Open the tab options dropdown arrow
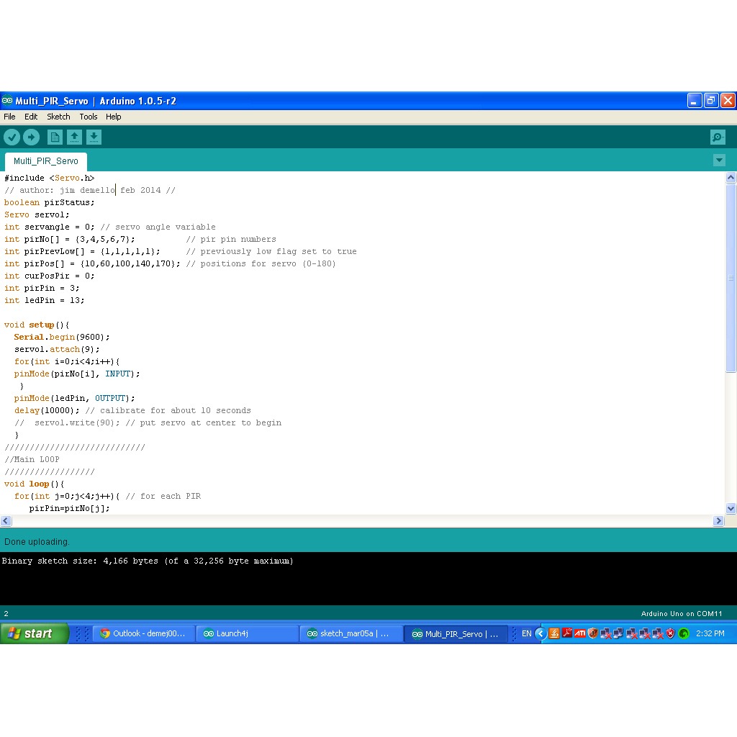This screenshot has width=737, height=737. click(x=719, y=160)
